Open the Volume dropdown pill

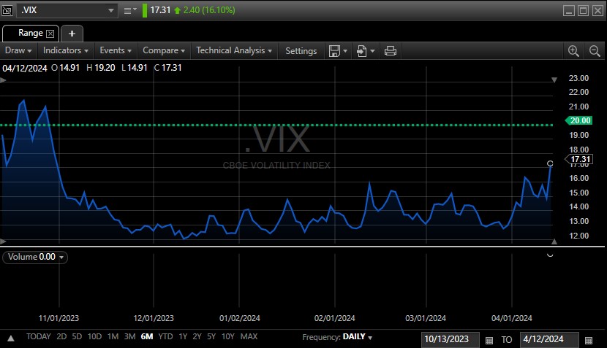(35, 257)
